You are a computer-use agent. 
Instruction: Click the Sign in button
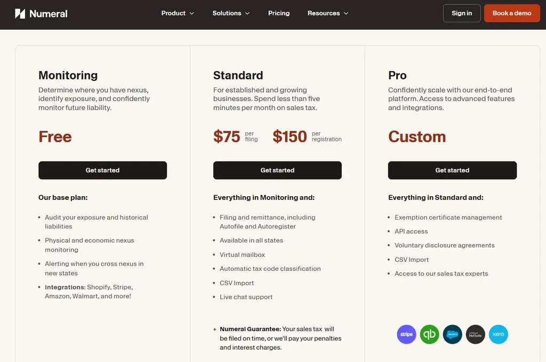click(x=462, y=13)
